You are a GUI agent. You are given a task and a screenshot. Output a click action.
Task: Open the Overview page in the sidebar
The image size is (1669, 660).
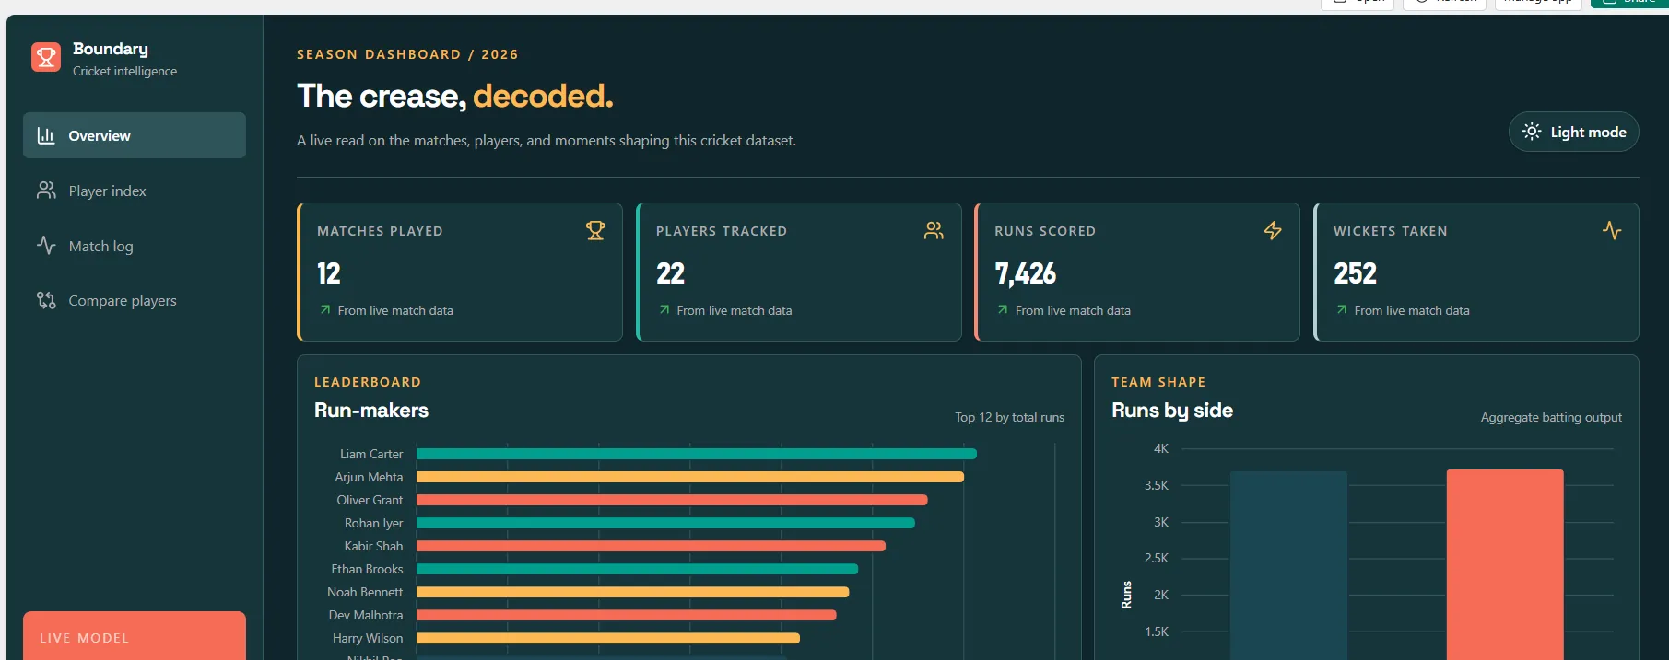(135, 135)
